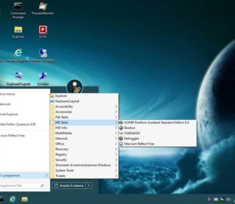Expand the Office folder
This screenshot has height=204, width=235.
84,144
